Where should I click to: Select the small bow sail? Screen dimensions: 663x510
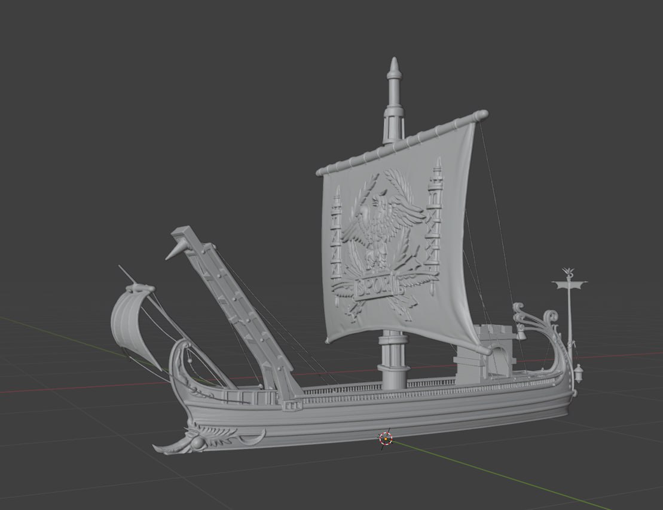[x=135, y=326]
